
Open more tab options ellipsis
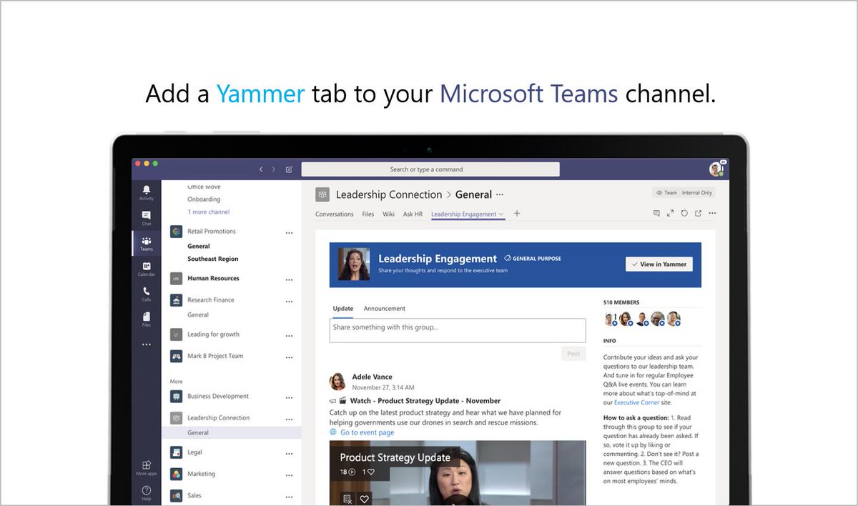point(711,213)
